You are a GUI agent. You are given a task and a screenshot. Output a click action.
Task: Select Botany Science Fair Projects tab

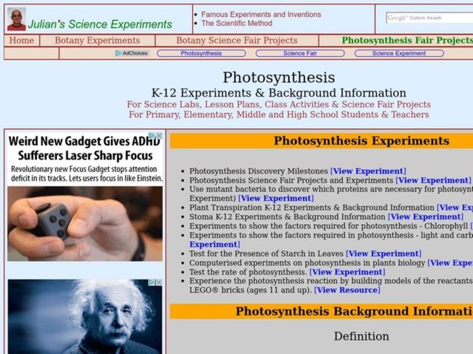(x=236, y=40)
